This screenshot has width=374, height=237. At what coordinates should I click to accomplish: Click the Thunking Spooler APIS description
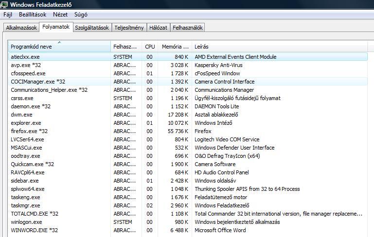click(x=247, y=189)
